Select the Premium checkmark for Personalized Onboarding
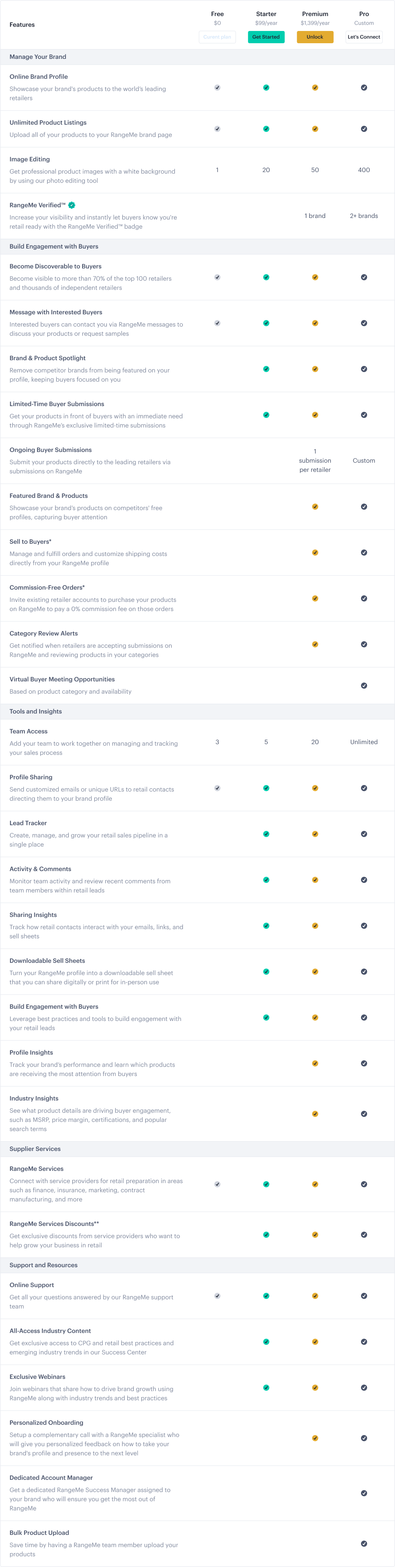This screenshot has width=395, height=1567. (315, 1438)
